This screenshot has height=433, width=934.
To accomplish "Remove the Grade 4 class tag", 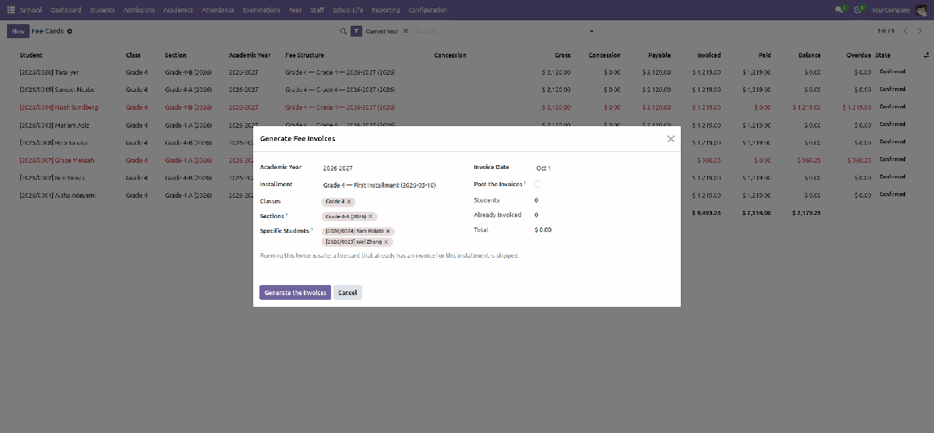I will coord(349,202).
